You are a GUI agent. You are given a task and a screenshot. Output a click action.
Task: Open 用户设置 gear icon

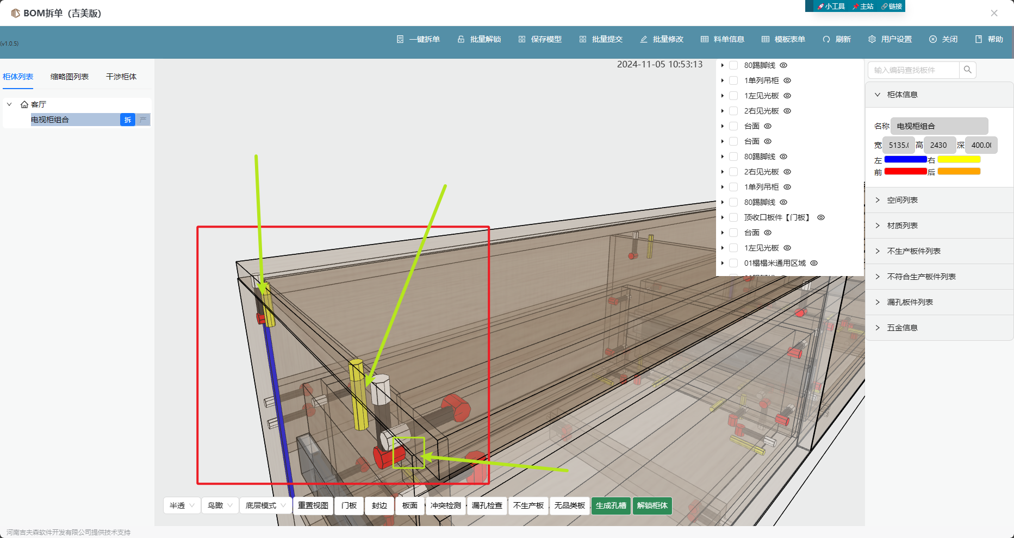[872, 39]
